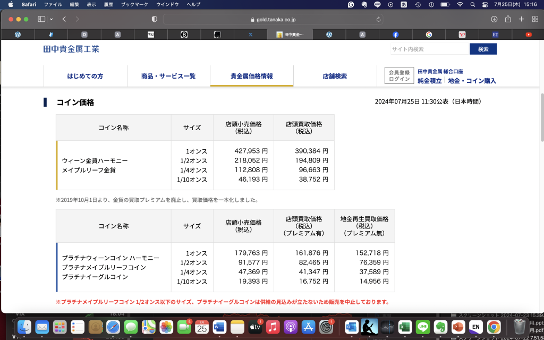This screenshot has width=544, height=340.
Task: Open Spotlight search from the menu bar
Action: pos(472,5)
